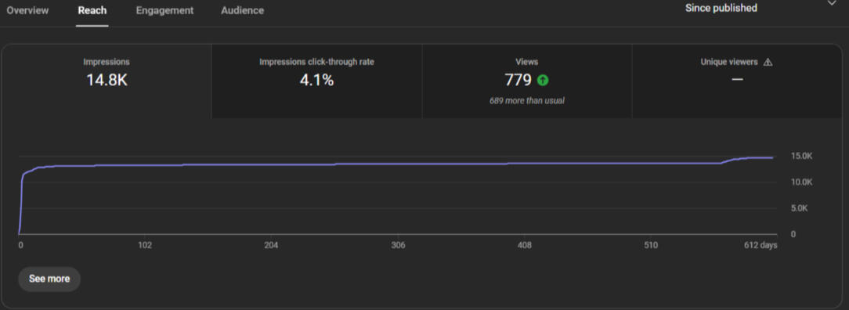Select the Impressions metric card

point(107,81)
